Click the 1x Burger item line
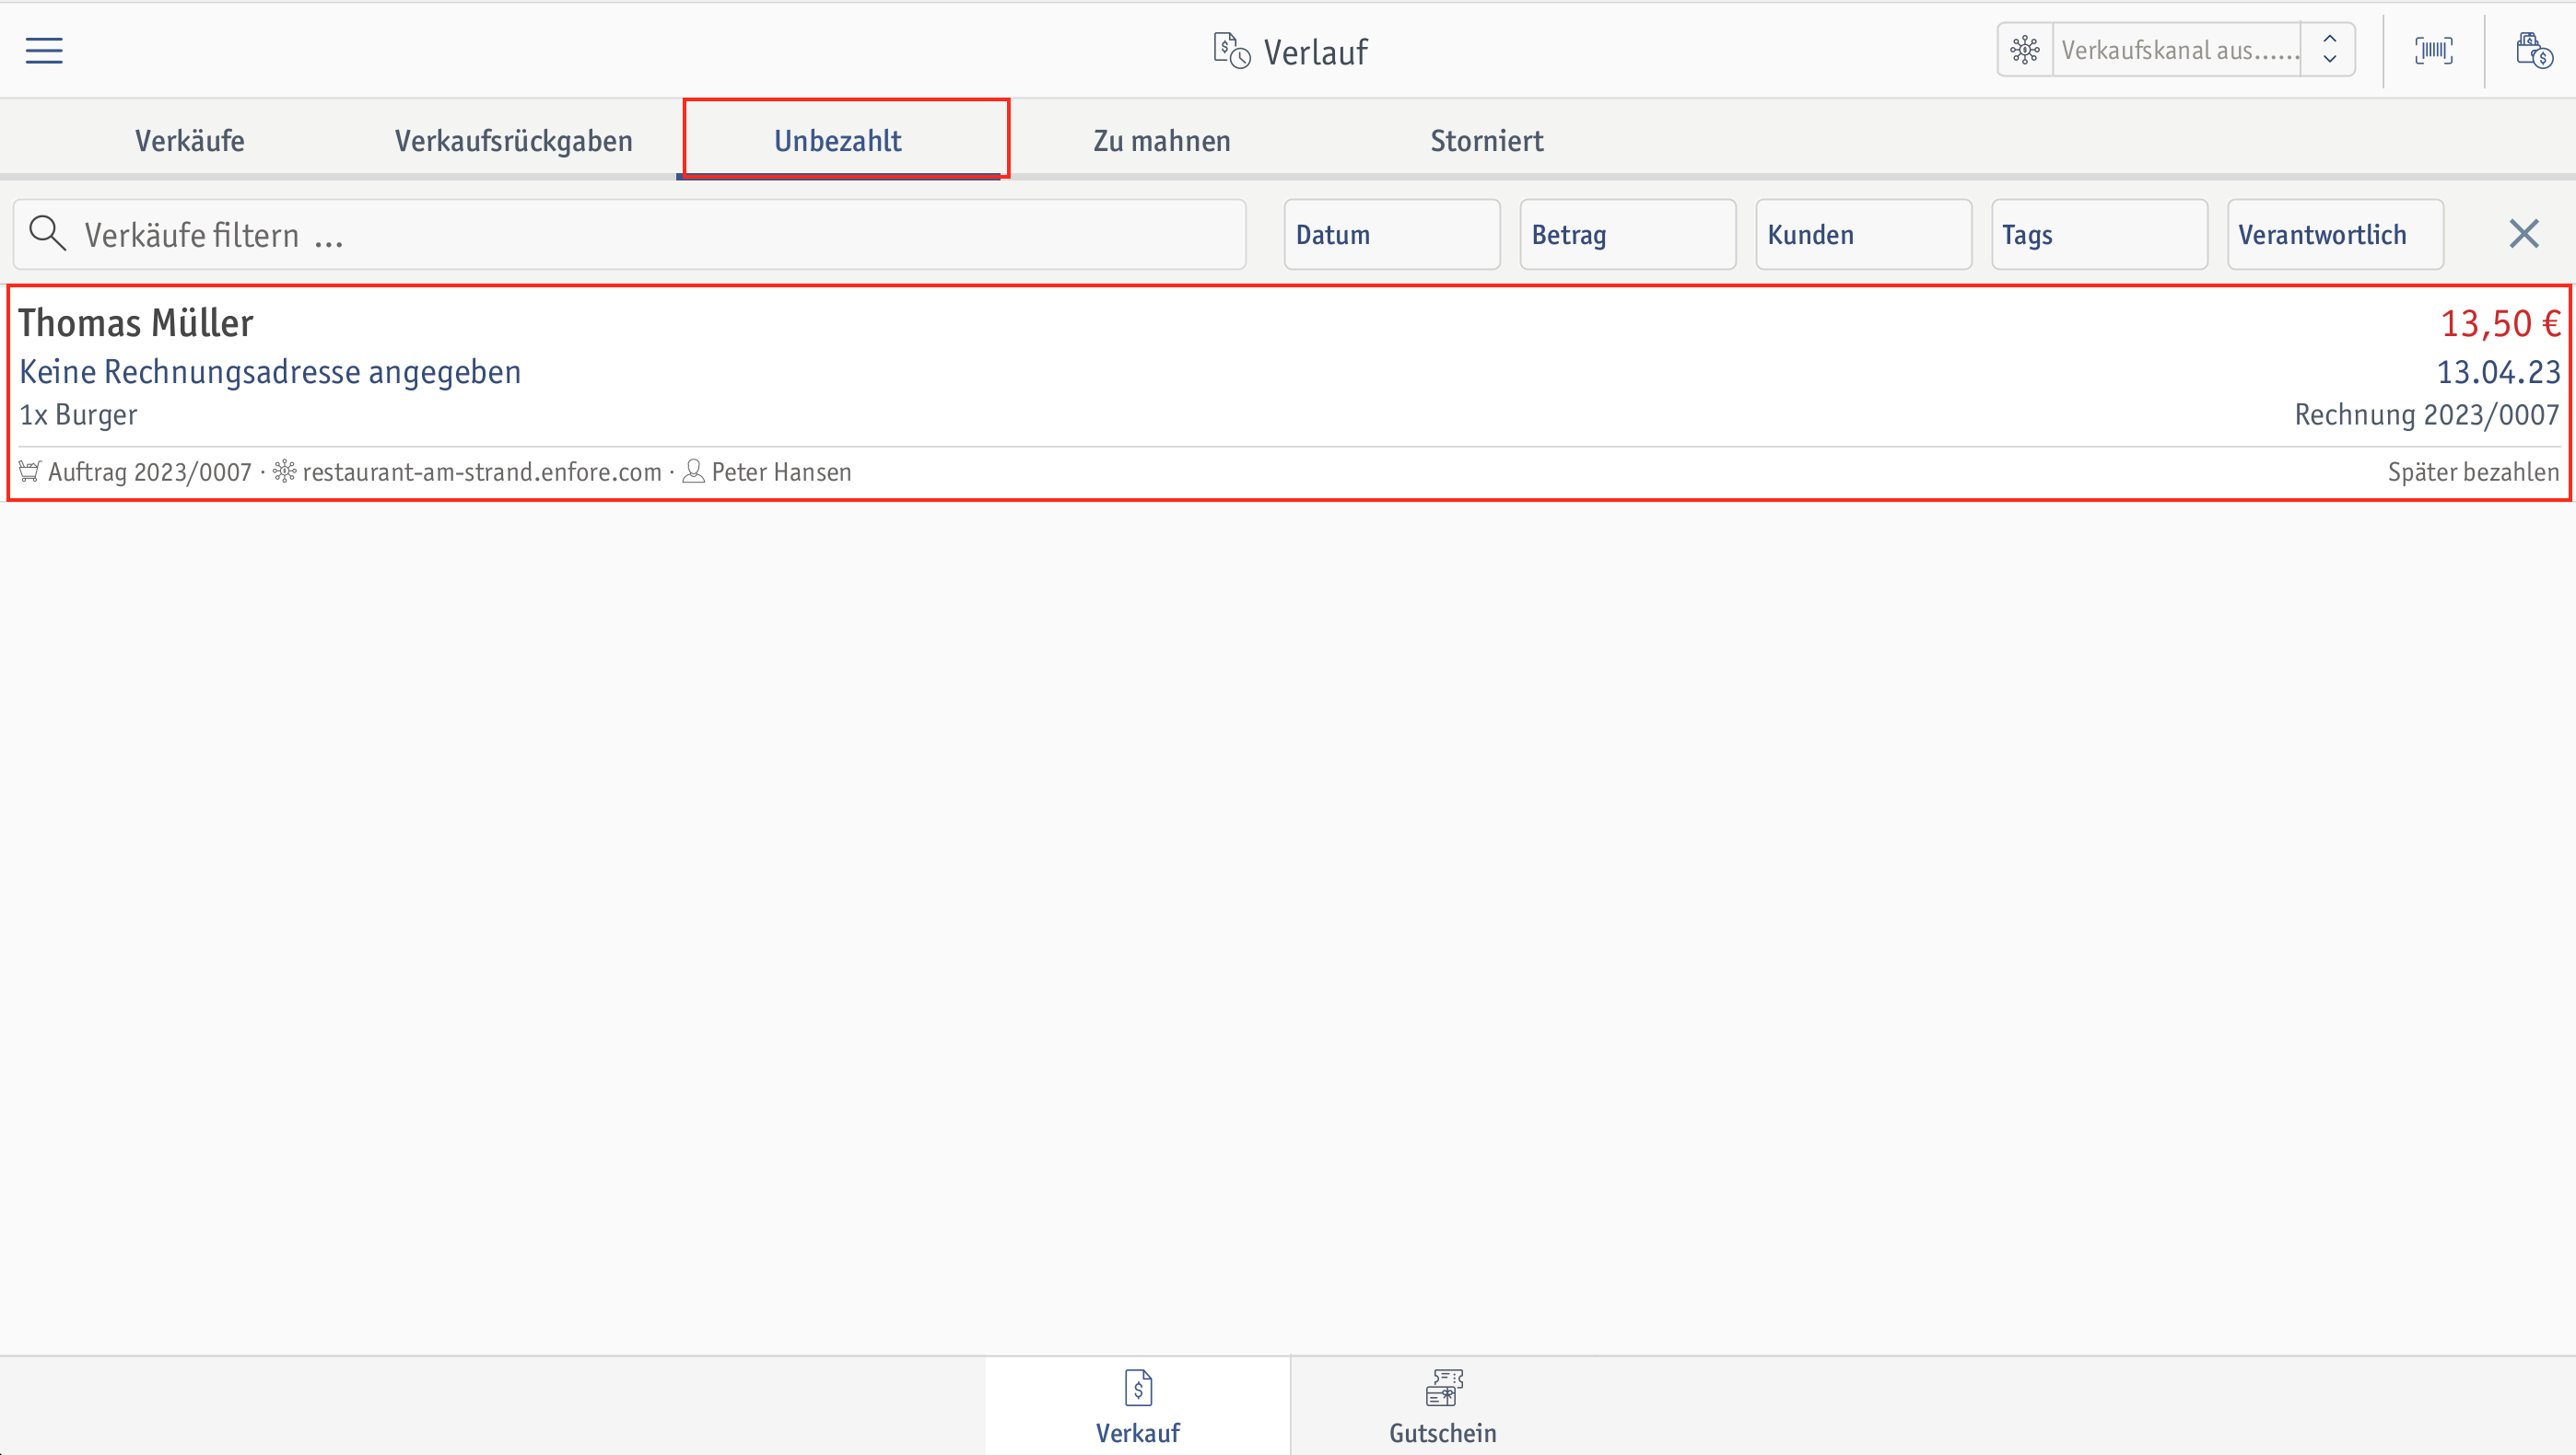The width and height of the screenshot is (2576, 1455). [x=78, y=414]
